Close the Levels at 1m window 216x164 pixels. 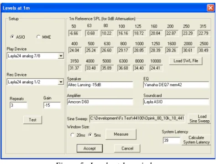point(211,8)
